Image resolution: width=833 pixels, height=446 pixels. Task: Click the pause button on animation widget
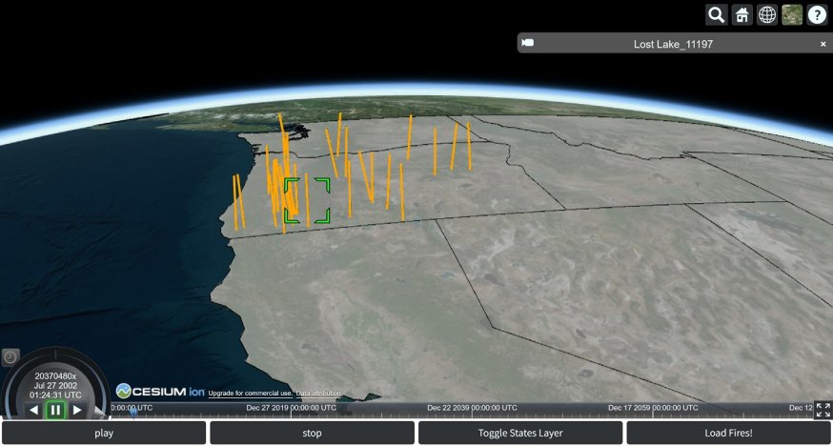click(55, 410)
